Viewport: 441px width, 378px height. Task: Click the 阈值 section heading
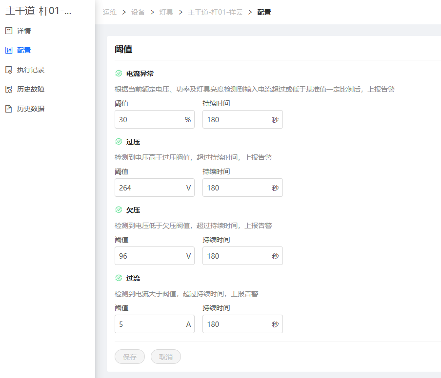pyautogui.click(x=123, y=49)
